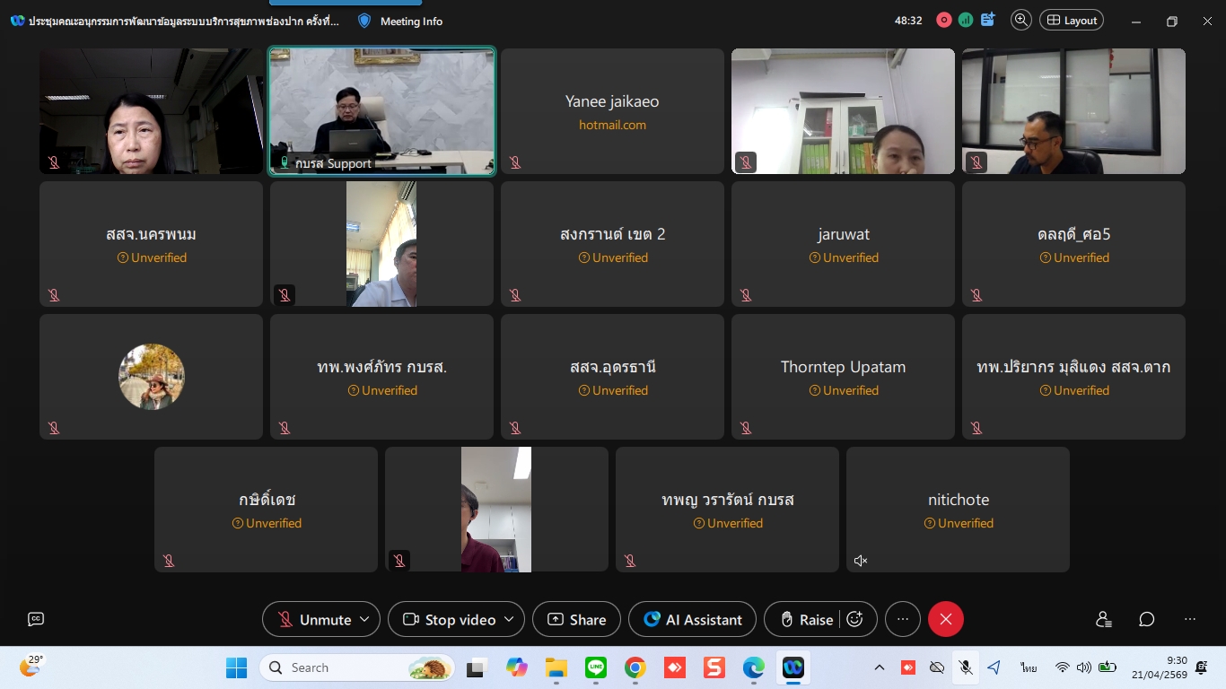Open the AI Assistant
Viewport: 1226px width, 689px height.
(x=692, y=619)
